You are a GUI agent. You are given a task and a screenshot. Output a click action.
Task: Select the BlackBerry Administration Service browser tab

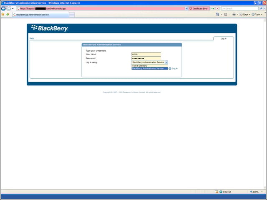[41, 15]
